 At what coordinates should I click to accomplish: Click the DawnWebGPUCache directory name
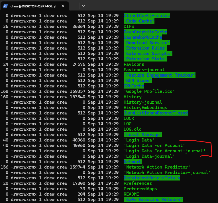tap(143, 37)
